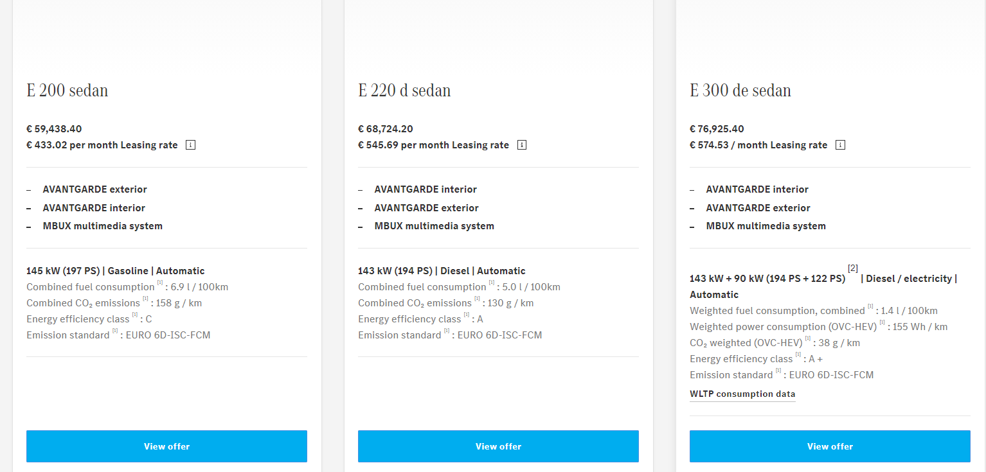Click View offer for E 200 sedan
The width and height of the screenshot is (986, 472).
(x=166, y=446)
